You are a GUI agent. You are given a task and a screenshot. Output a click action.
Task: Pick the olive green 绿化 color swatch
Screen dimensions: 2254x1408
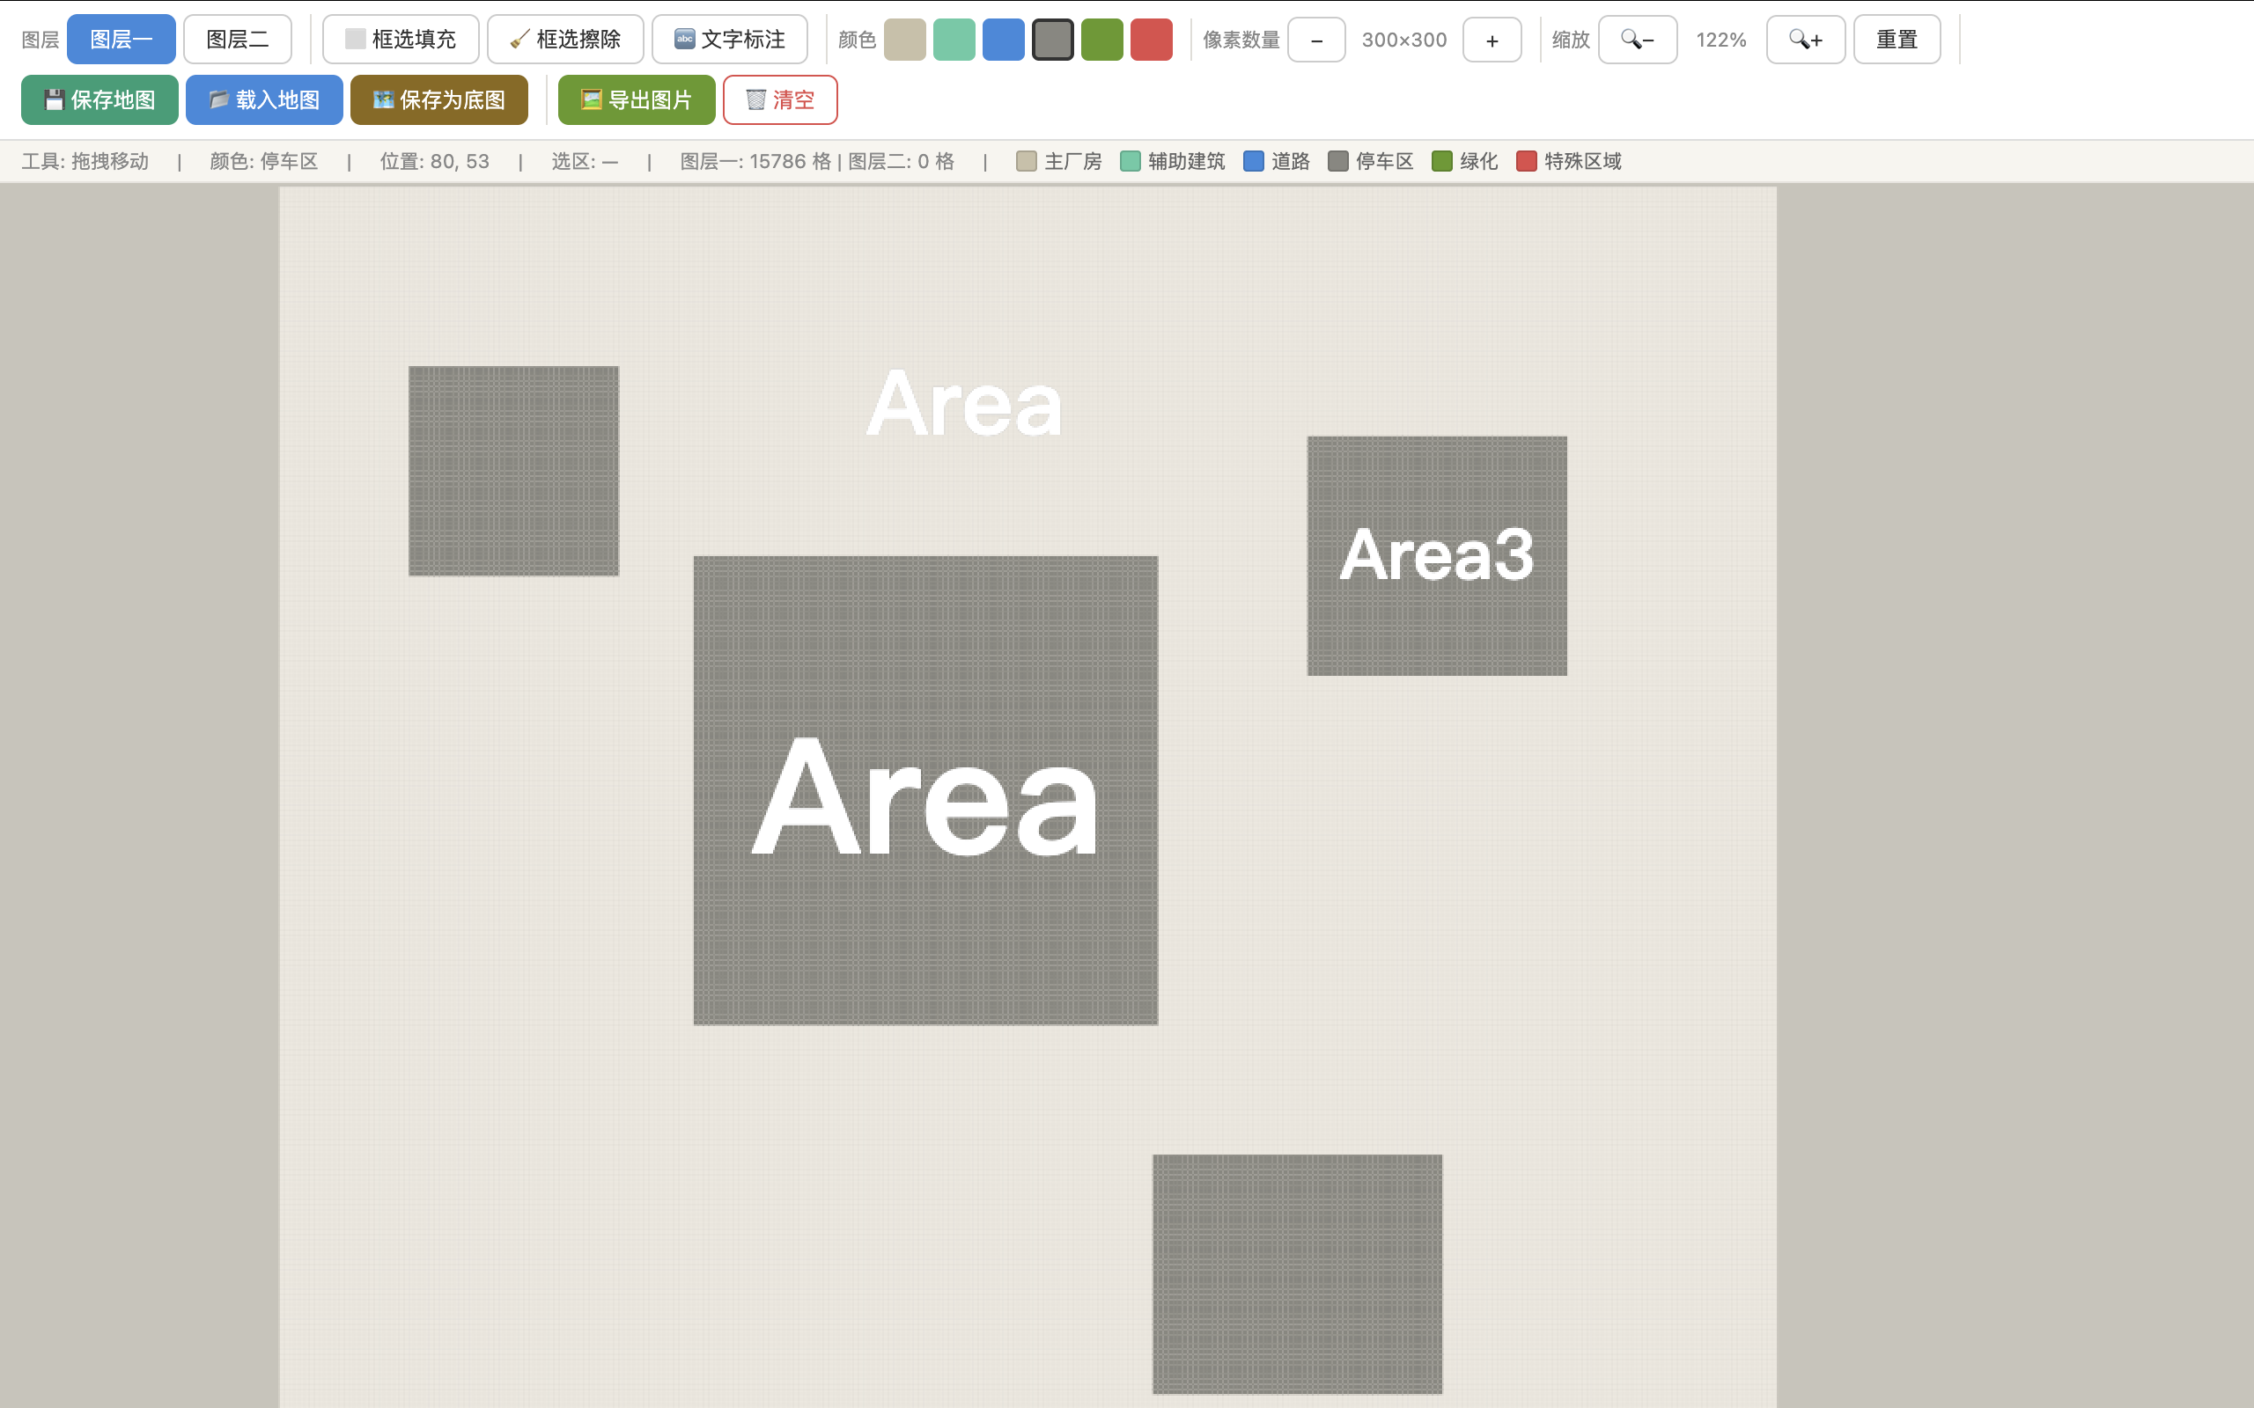pos(1101,40)
